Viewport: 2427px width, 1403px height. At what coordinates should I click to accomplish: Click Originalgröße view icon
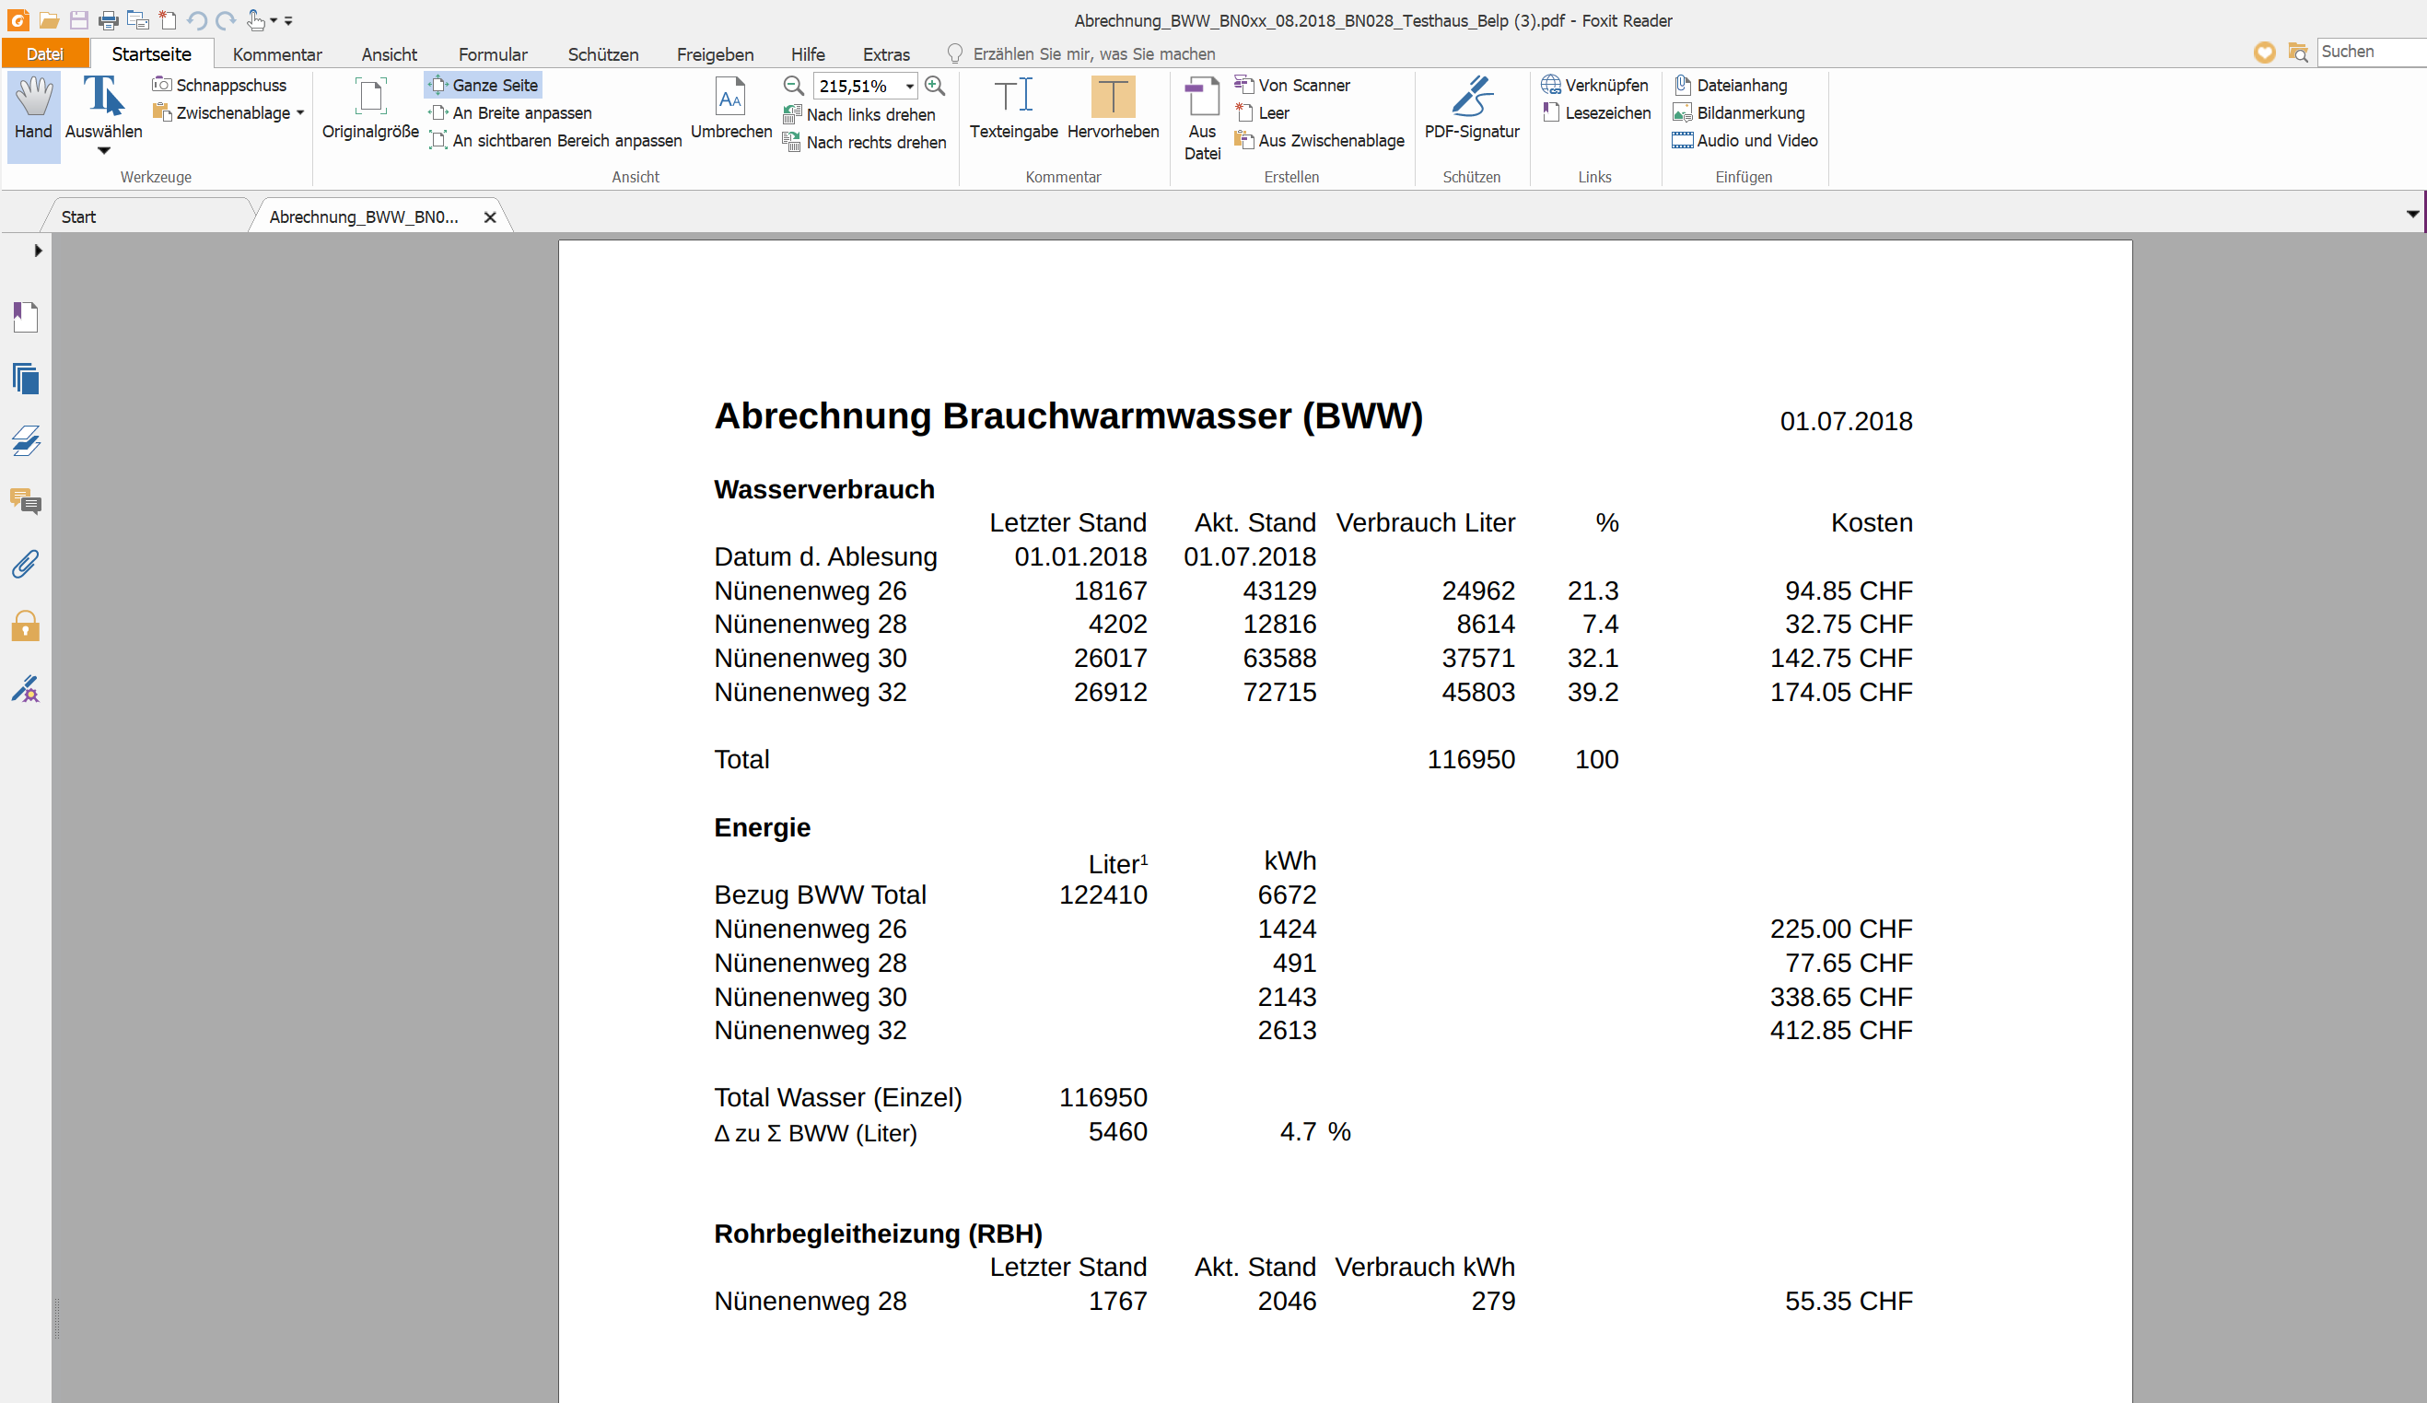click(x=370, y=109)
